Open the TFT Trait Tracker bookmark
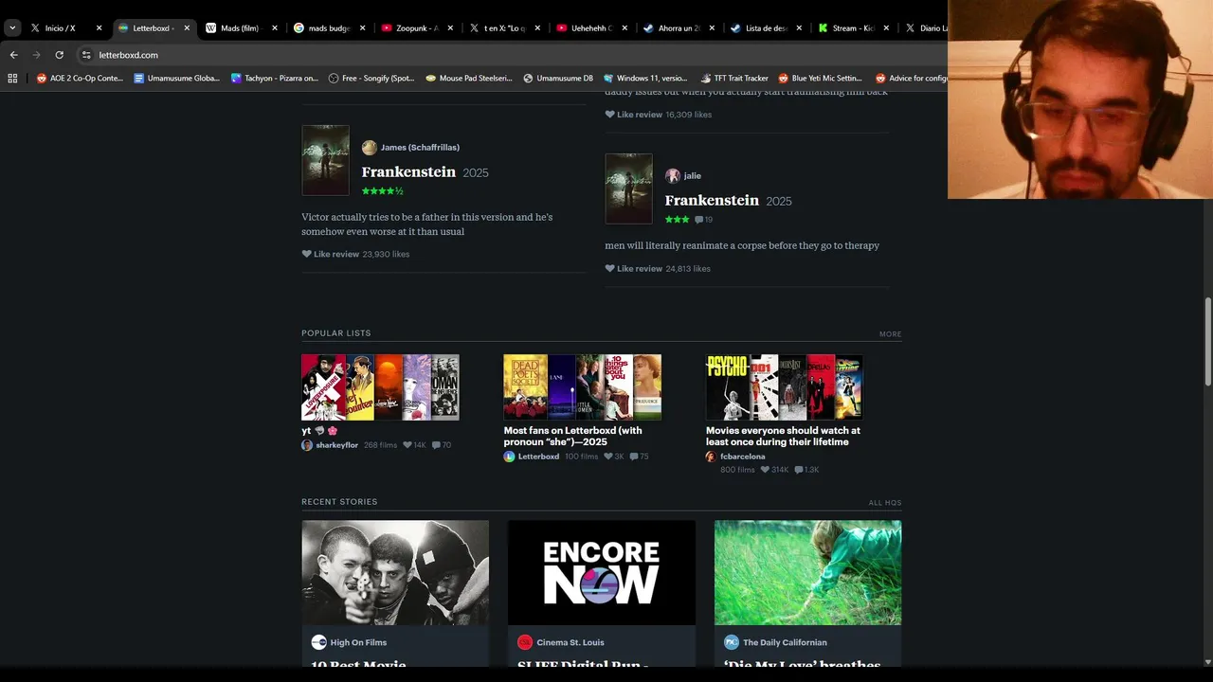Image resolution: width=1213 pixels, height=682 pixels. pyautogui.click(x=734, y=79)
